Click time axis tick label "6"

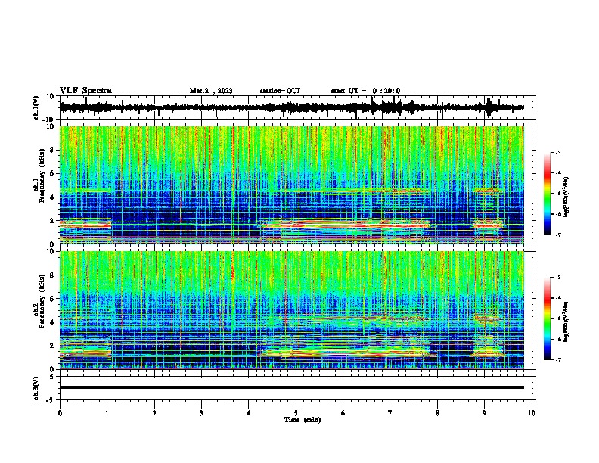343,413
